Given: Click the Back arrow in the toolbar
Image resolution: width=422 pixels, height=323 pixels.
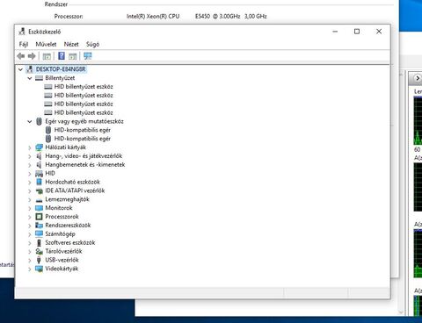Looking at the screenshot, I should [x=21, y=56].
